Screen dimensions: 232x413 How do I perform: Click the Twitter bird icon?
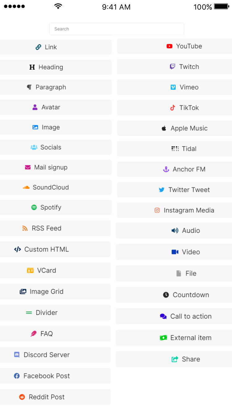pyautogui.click(x=162, y=190)
